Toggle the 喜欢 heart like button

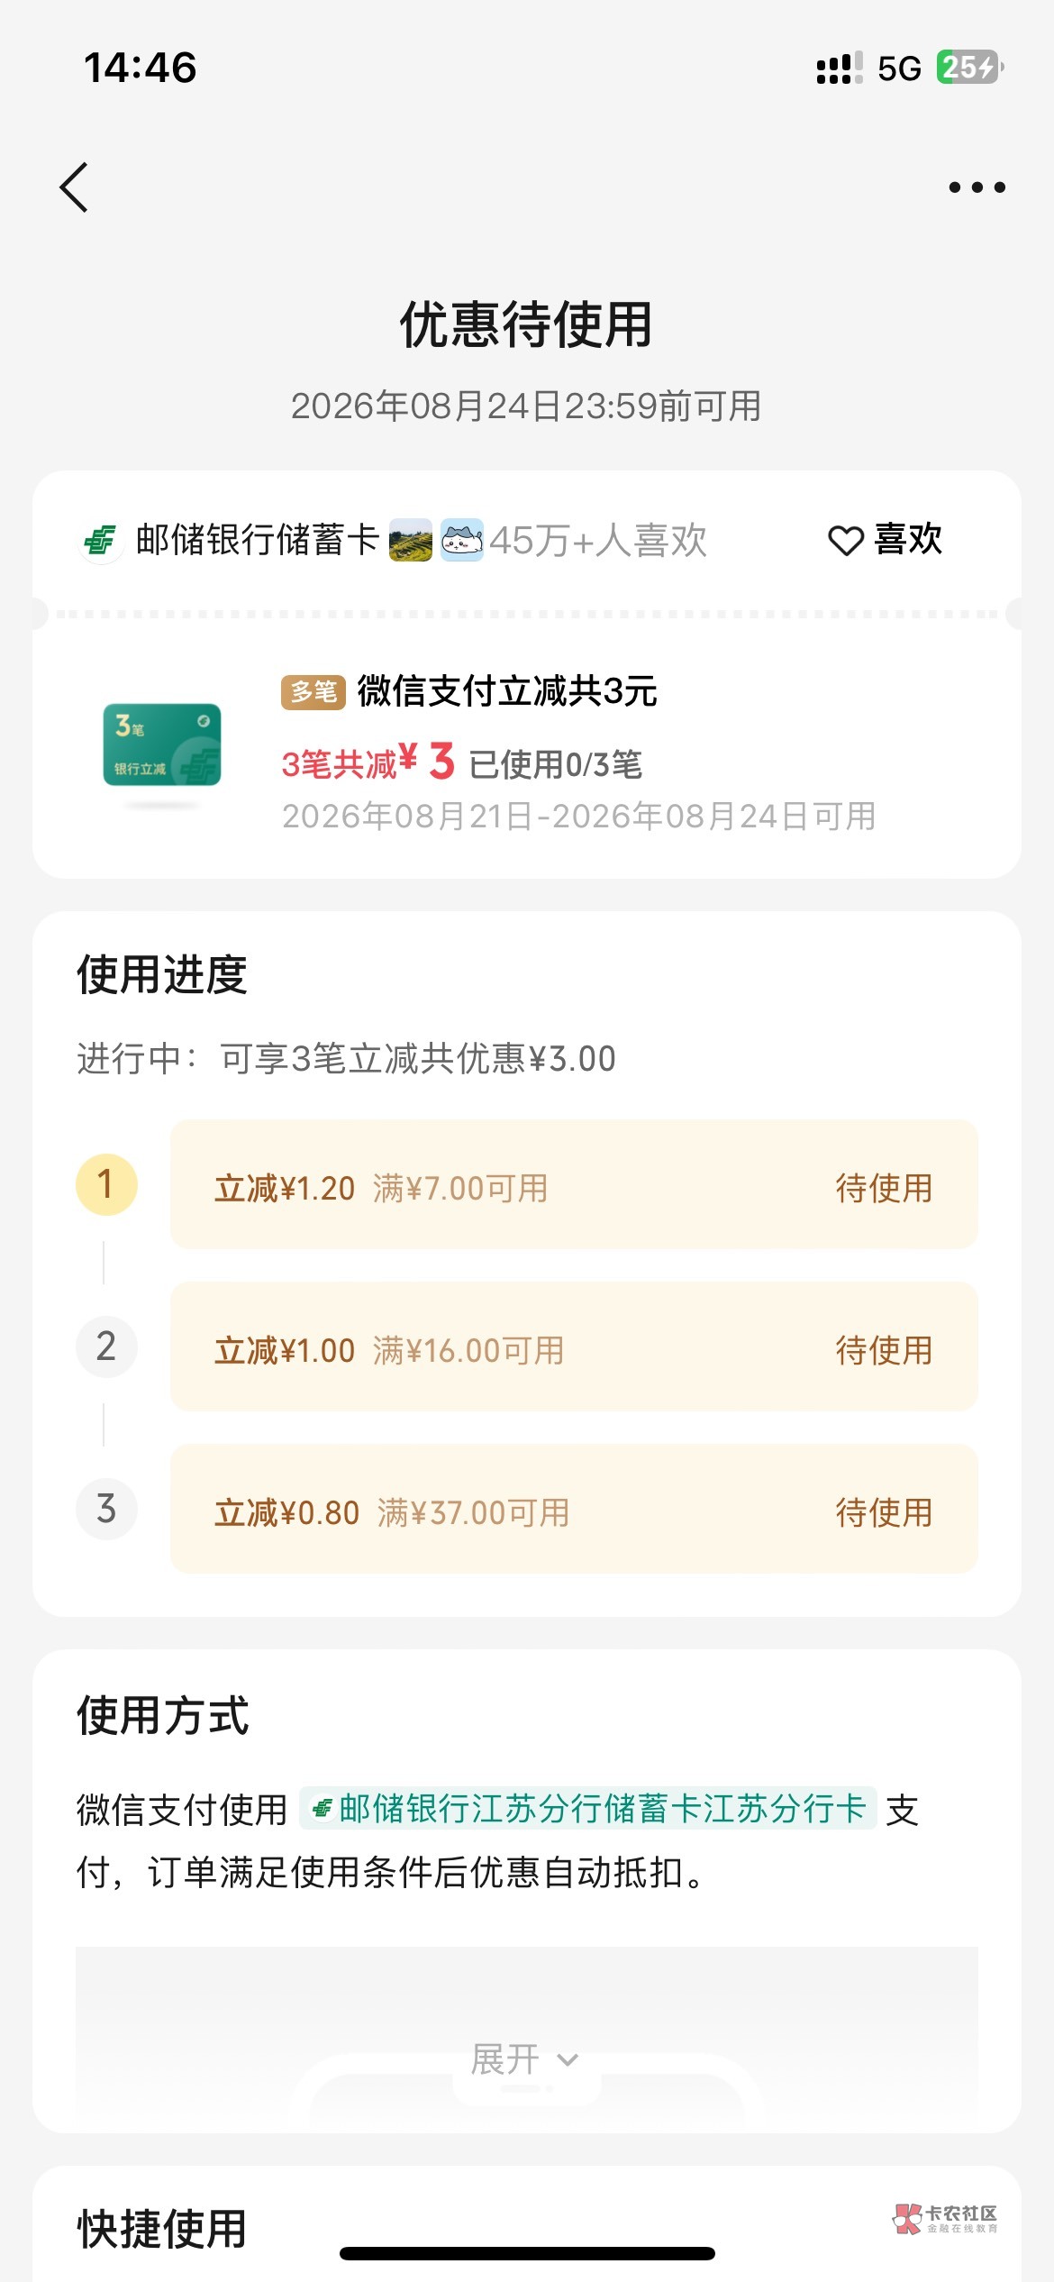coord(885,540)
